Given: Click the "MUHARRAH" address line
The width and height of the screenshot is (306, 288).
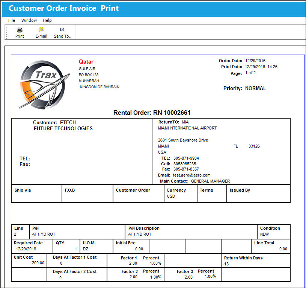Looking at the screenshot, I should point(89,81).
